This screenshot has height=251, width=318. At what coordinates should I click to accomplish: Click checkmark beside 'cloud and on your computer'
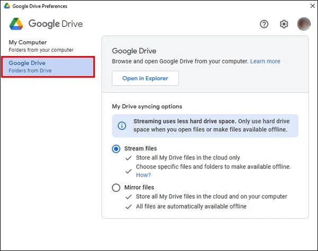point(129,197)
